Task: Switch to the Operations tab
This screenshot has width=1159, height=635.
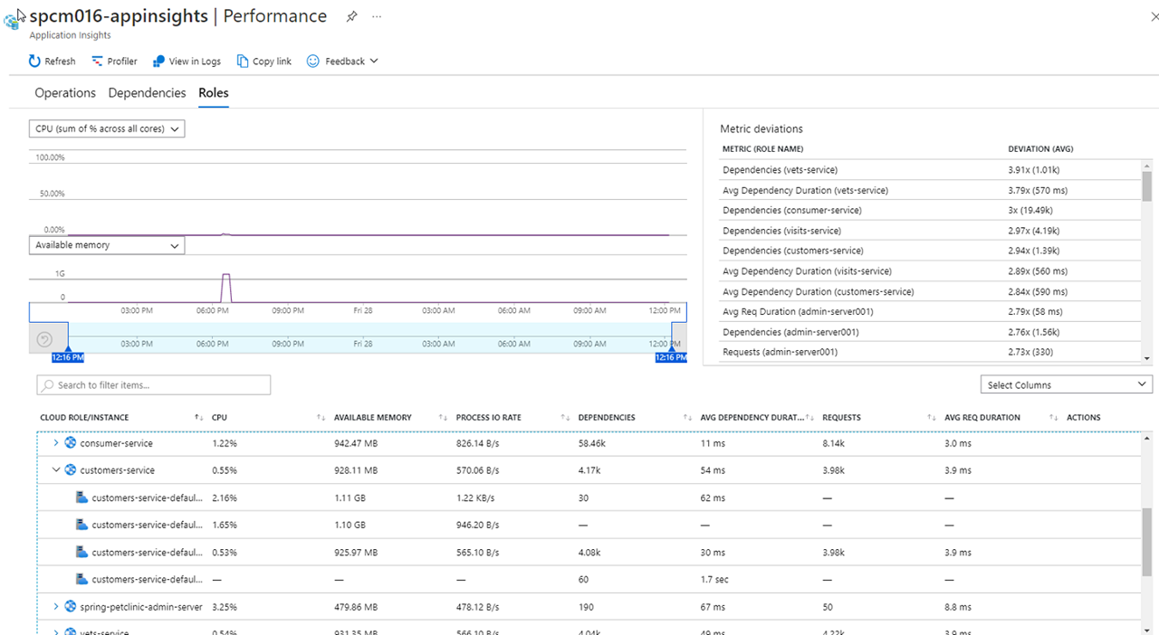Action: pos(65,93)
